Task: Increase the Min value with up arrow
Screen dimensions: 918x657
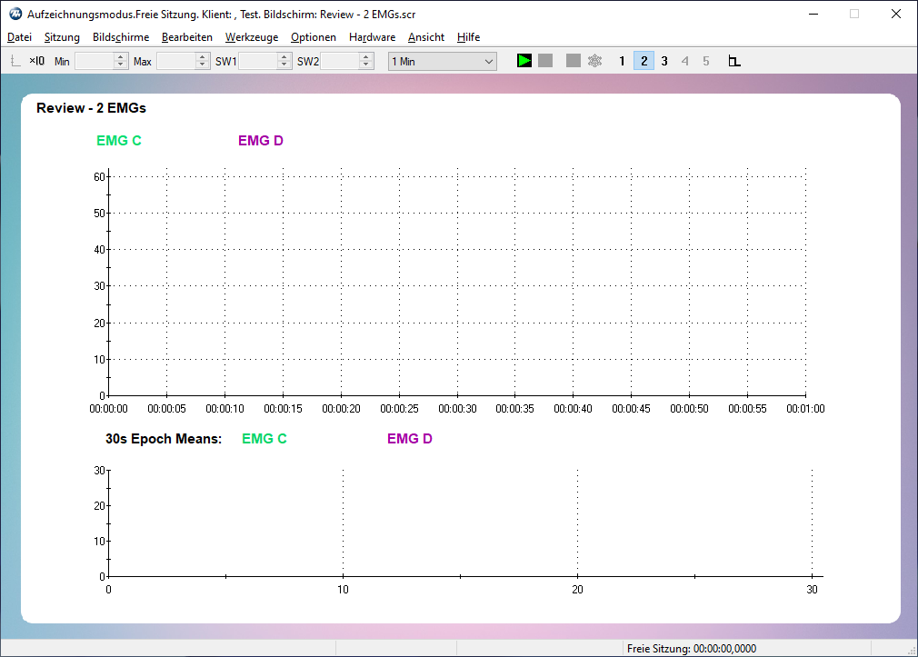Action: point(121,57)
